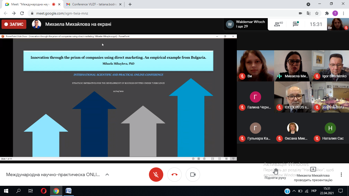
Task: Click the Chrome extensions puzzle icon
Action: pos(327,13)
